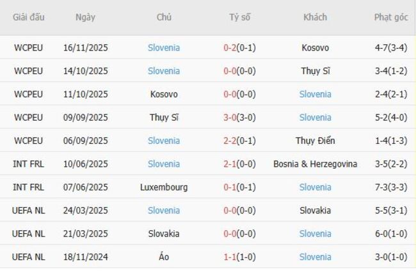
Task: Click the Phạt góc column header
Action: click(390, 17)
